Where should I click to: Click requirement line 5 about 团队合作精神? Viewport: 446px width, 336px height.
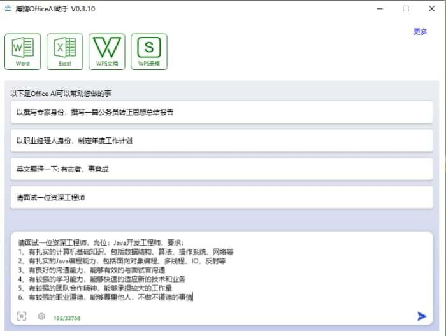coord(95,288)
